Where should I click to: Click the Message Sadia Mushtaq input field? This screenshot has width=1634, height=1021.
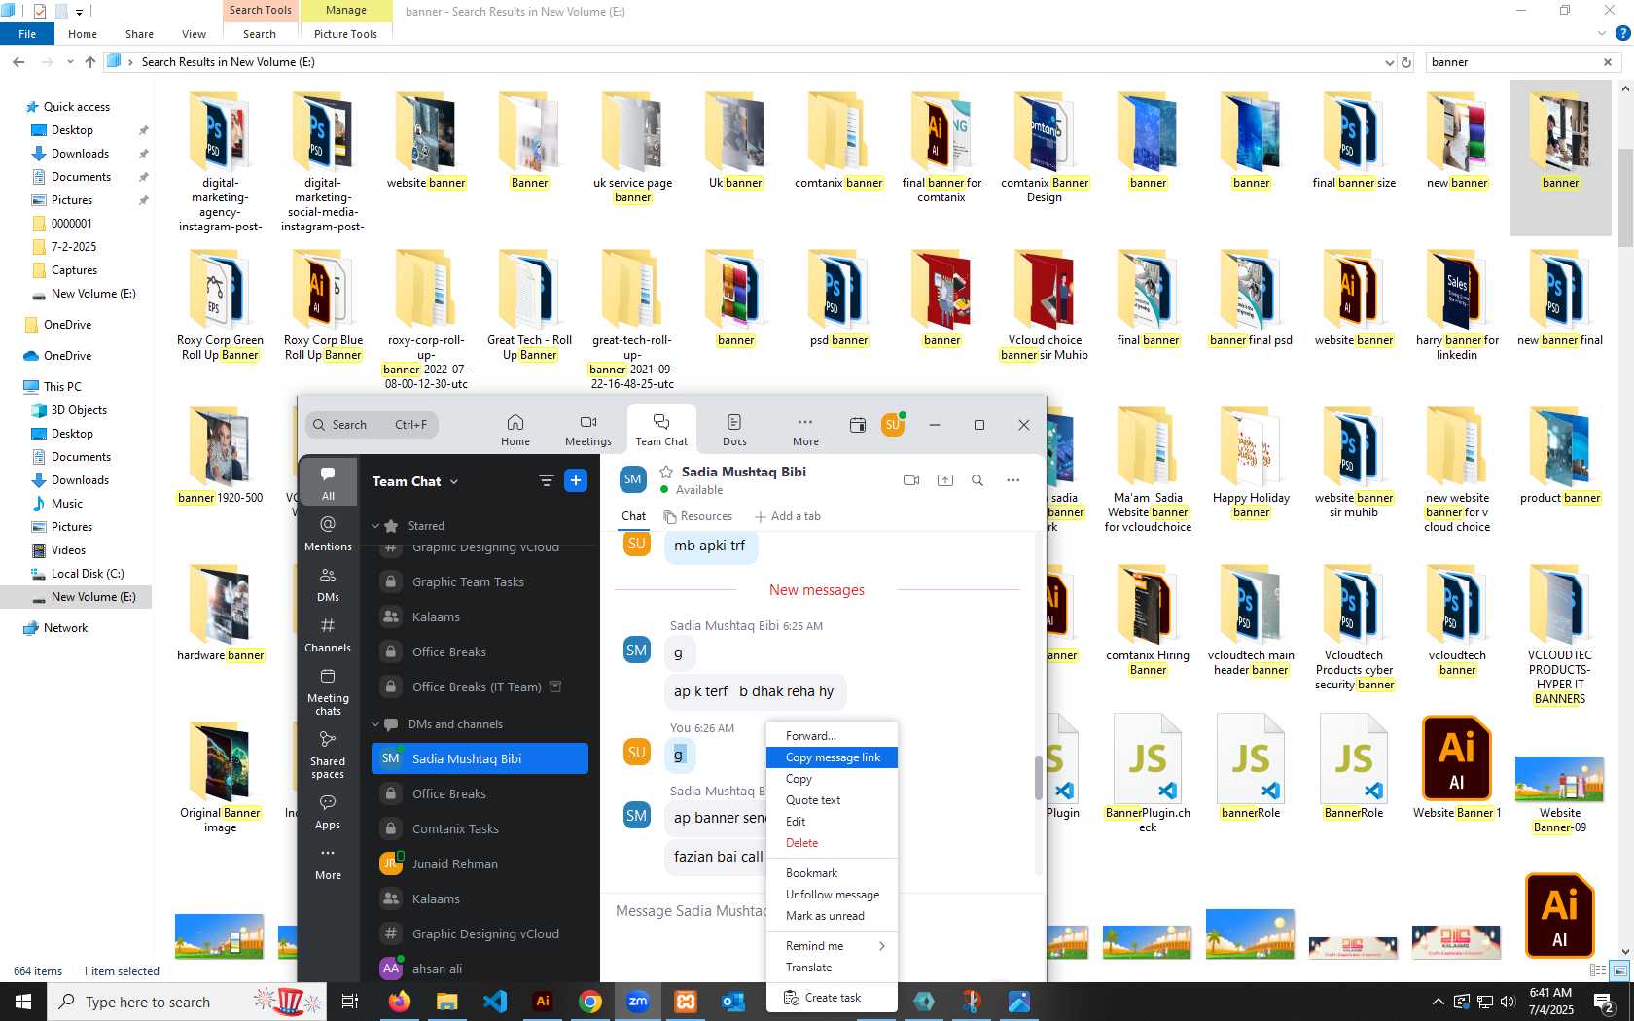[691, 911]
